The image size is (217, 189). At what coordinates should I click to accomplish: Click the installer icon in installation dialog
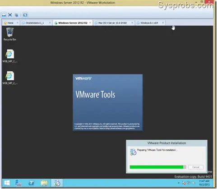tap(133, 152)
